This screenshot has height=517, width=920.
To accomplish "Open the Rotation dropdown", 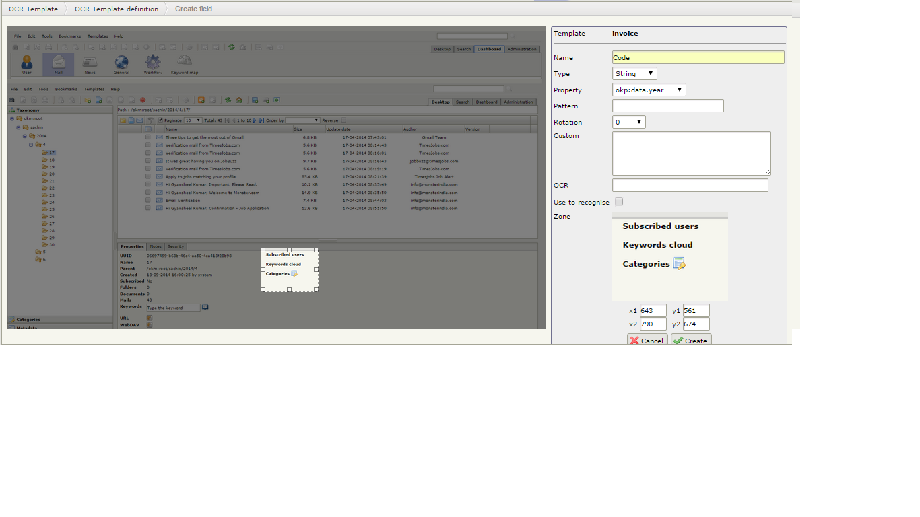I will click(629, 123).
